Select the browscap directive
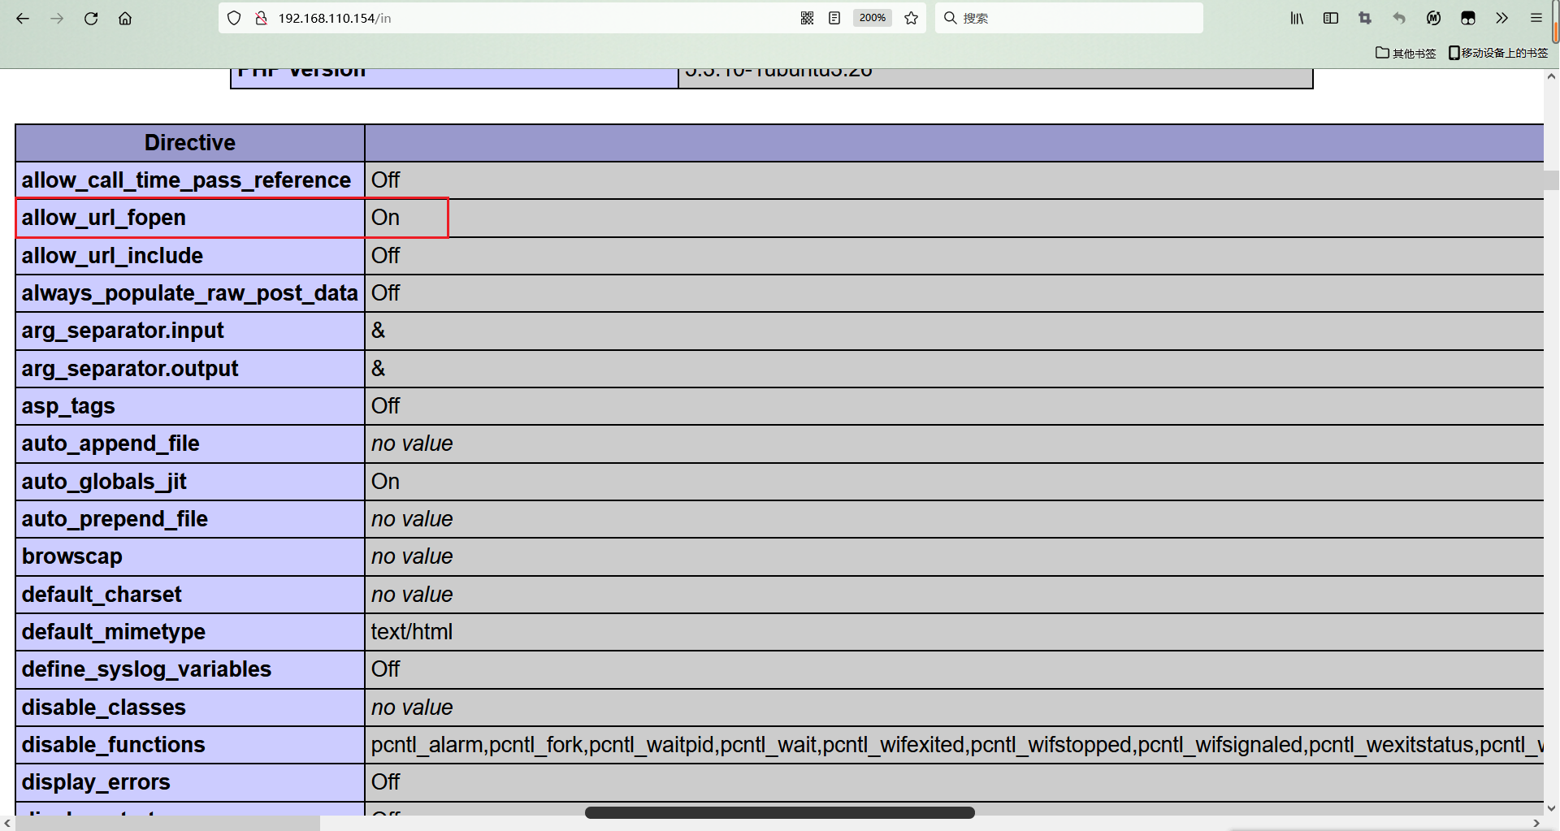The width and height of the screenshot is (1560, 831). coord(72,556)
